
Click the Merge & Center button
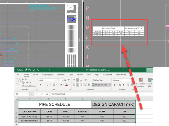pyautogui.click(x=101, y=85)
